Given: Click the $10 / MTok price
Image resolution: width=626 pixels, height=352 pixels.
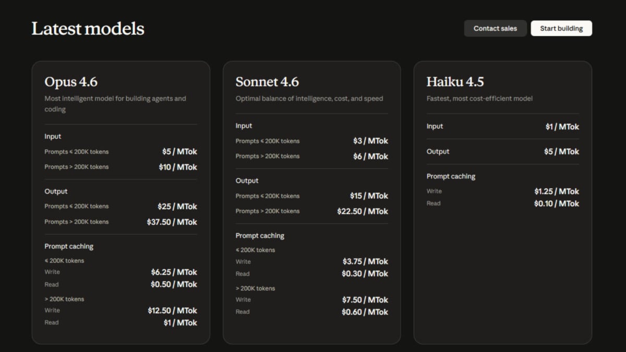Looking at the screenshot, I should pos(178,167).
